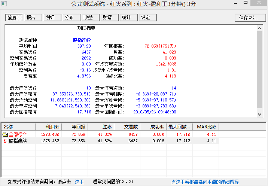This screenshot has height=186, width=268.
Task: Click summary scrollbar down arrow
Action: pos(259,115)
